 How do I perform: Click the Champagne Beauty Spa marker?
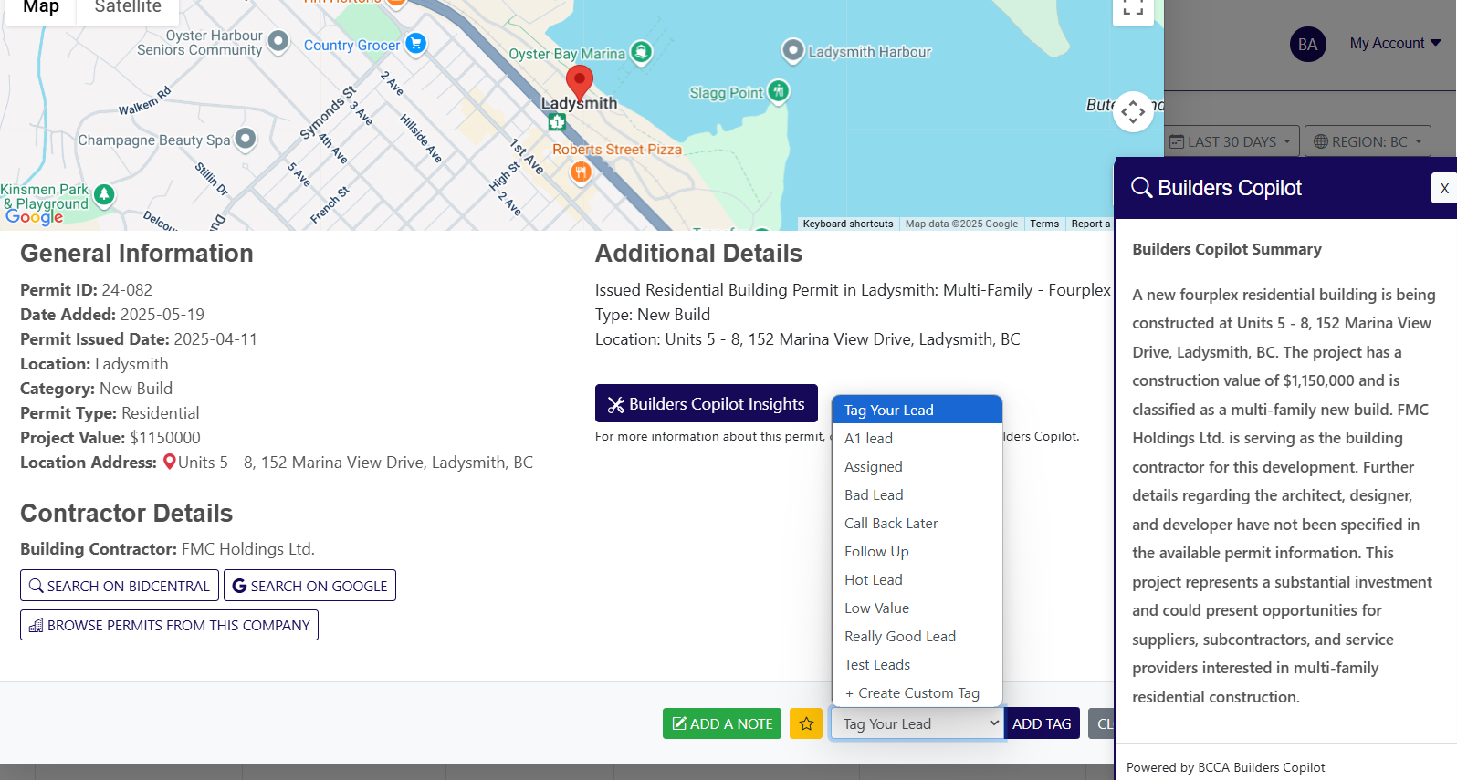tap(246, 139)
